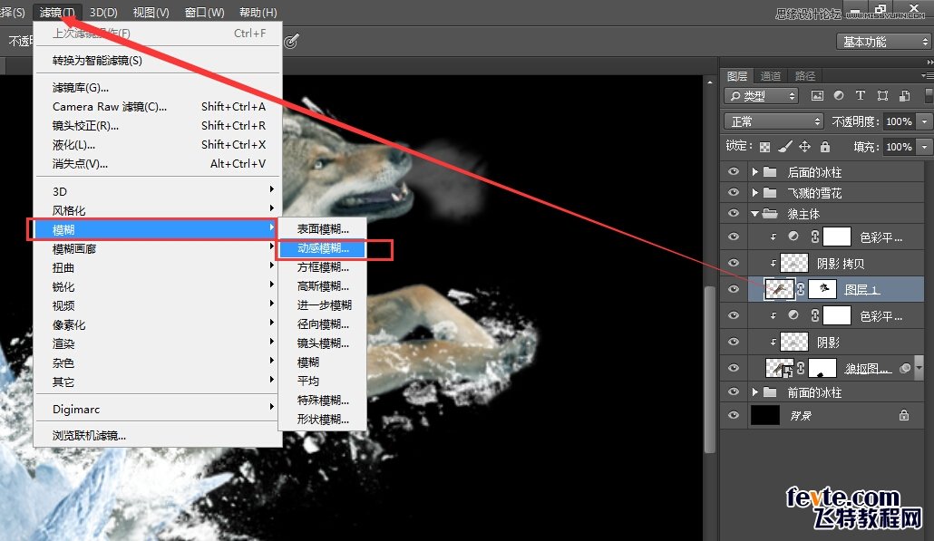Switch to the 通道 tab
The width and height of the screenshot is (934, 541).
click(x=770, y=75)
